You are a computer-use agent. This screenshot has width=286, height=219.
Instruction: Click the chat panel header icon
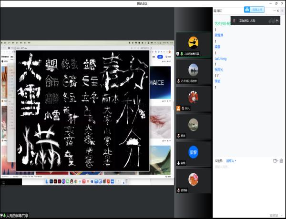(x=215, y=10)
